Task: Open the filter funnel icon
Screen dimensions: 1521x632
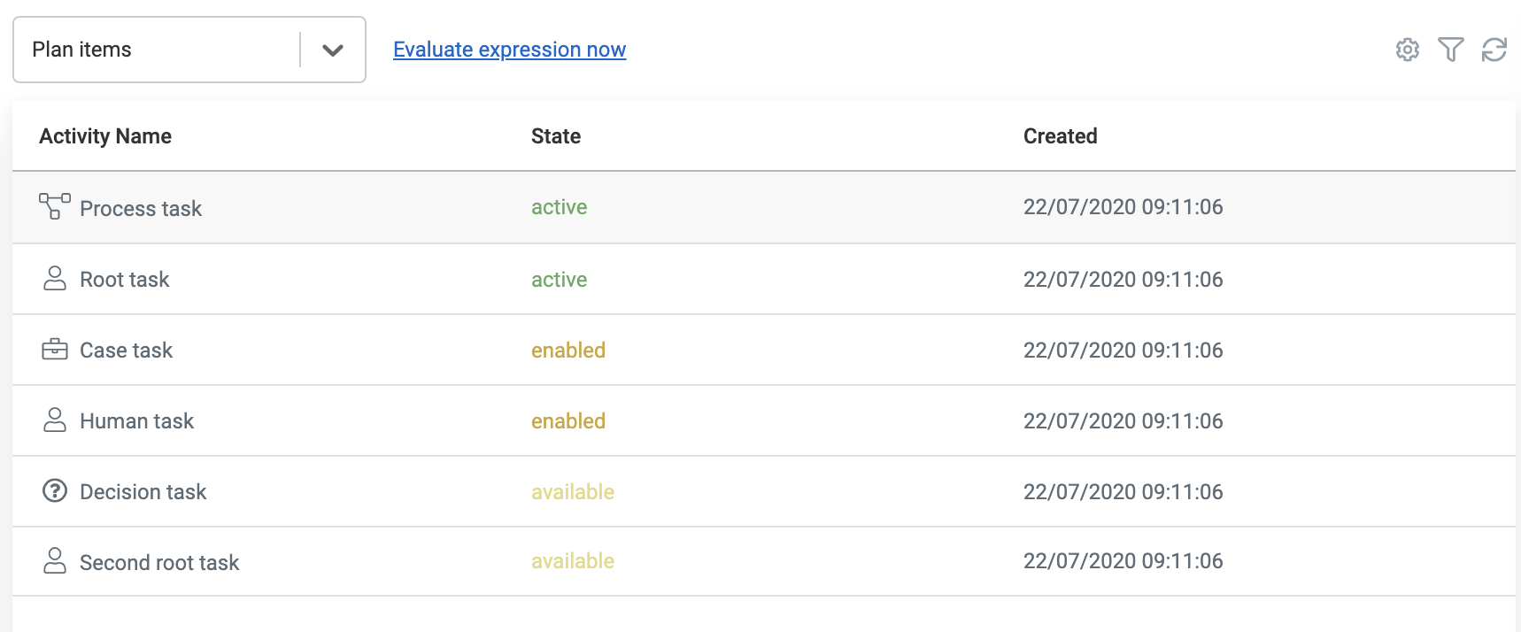Action: point(1450,50)
